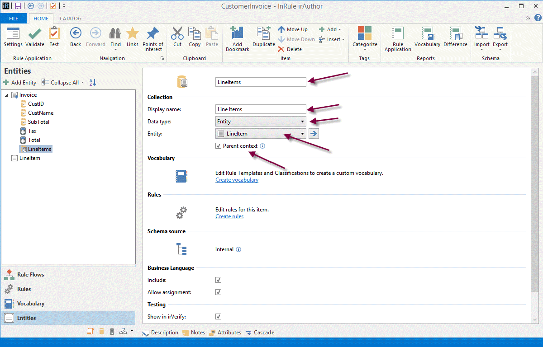The height and width of the screenshot is (347, 543).
Task: Click the Difference report icon
Action: click(x=455, y=35)
